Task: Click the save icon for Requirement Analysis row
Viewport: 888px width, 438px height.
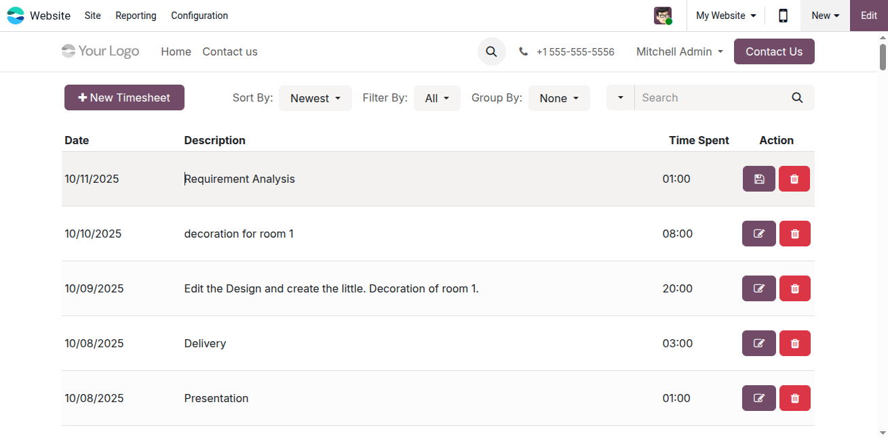Action: coord(758,179)
